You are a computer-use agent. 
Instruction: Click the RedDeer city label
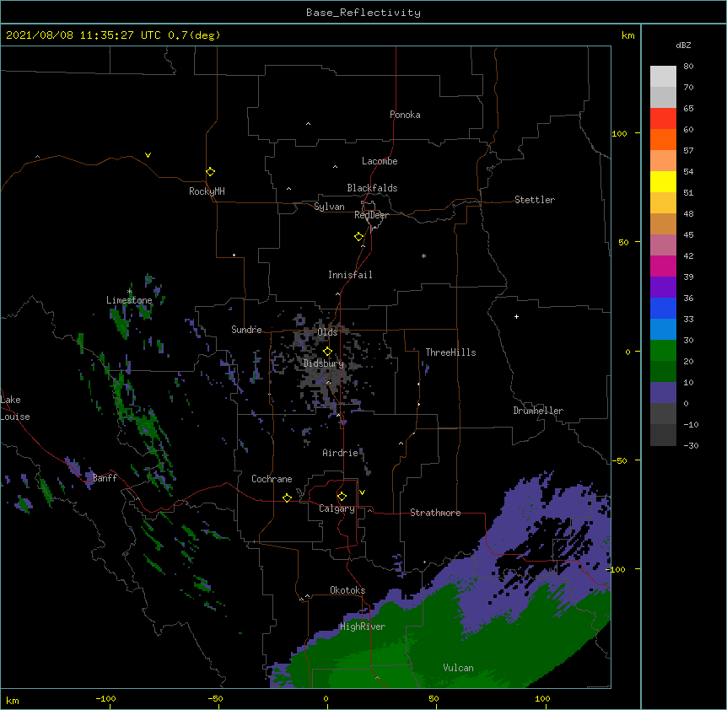pyautogui.click(x=371, y=215)
